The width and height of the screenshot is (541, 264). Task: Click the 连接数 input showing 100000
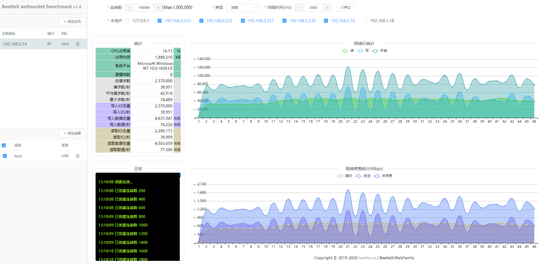pyautogui.click(x=143, y=8)
